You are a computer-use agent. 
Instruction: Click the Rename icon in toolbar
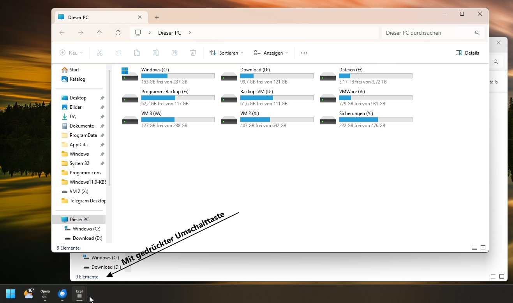155,53
